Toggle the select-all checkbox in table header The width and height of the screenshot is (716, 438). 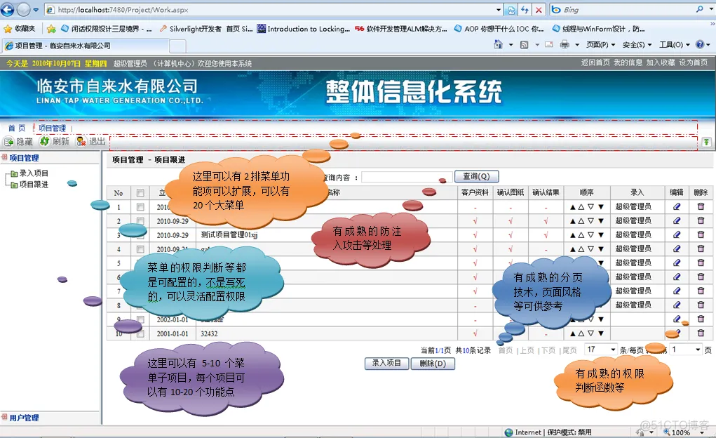[140, 193]
